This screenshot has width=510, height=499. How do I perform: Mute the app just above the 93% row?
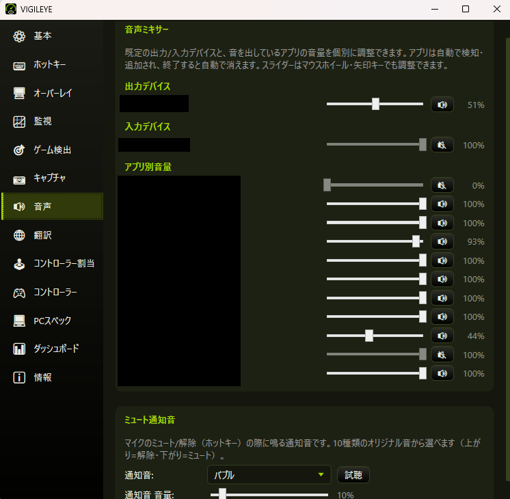[442, 223]
